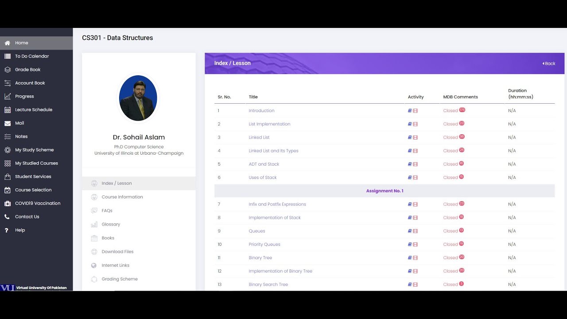Open the Introduction lesson link

click(261, 111)
